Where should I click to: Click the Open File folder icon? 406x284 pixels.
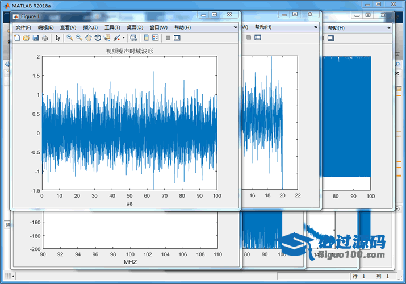[26, 38]
